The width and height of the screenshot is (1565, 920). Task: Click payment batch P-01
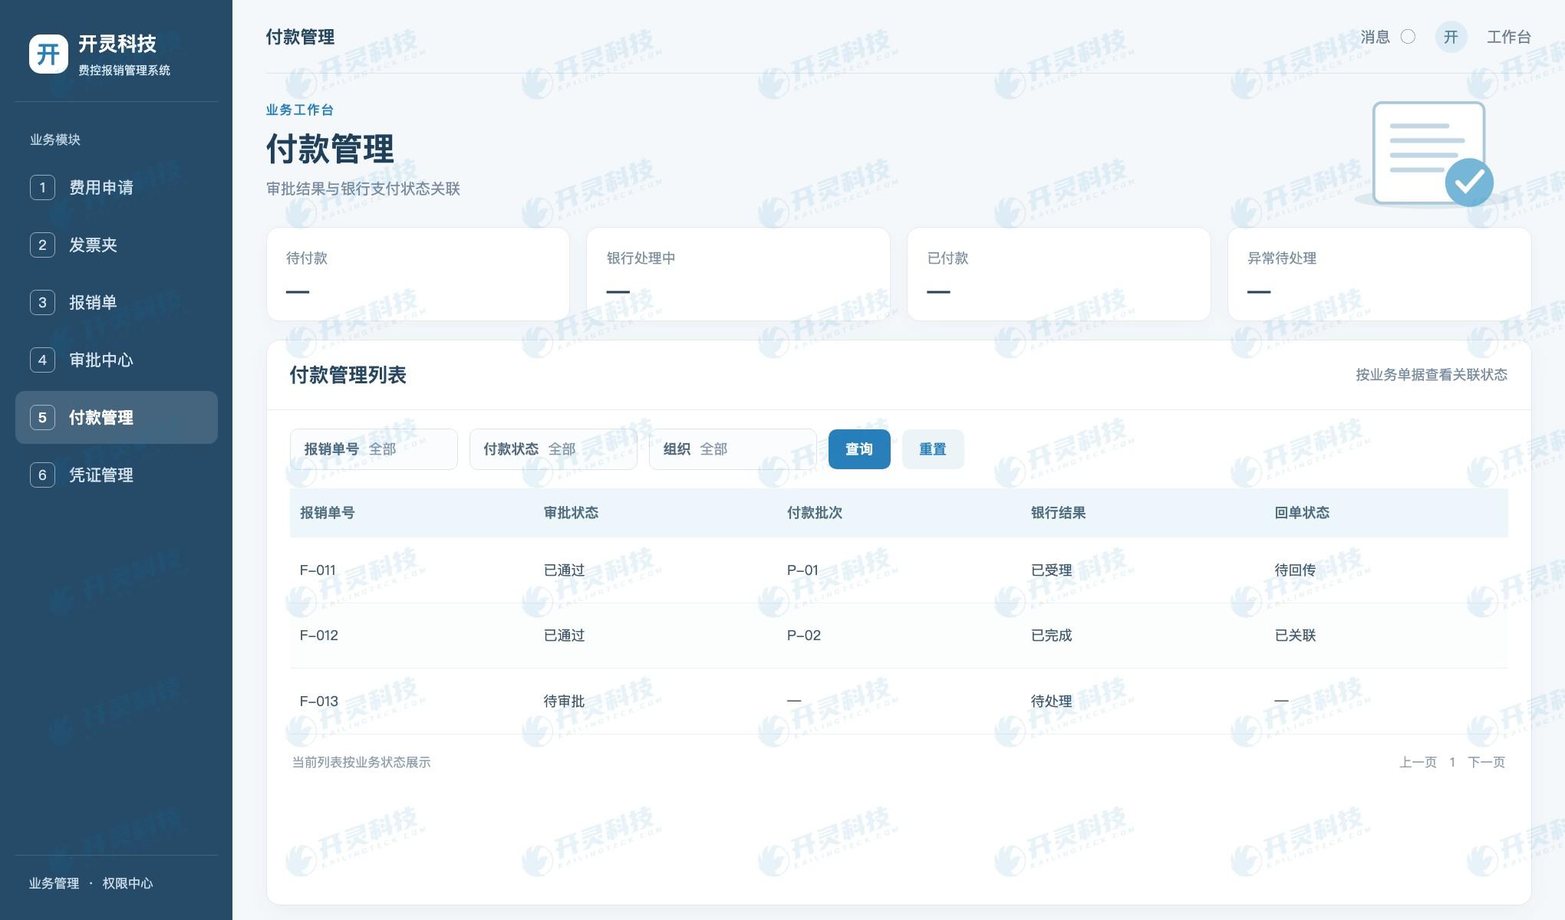coord(802,570)
